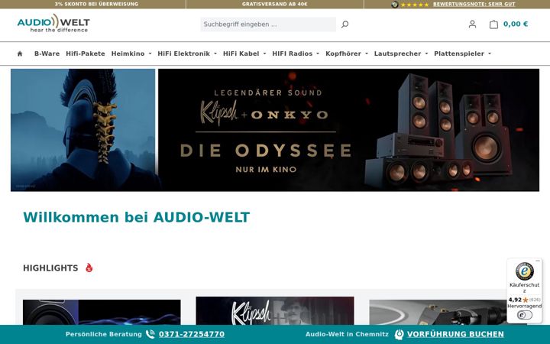
Task: Open the B-Ware menu item
Action: (x=47, y=54)
